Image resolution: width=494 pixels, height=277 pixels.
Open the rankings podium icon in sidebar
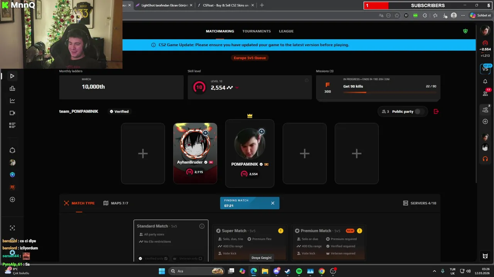click(12, 88)
